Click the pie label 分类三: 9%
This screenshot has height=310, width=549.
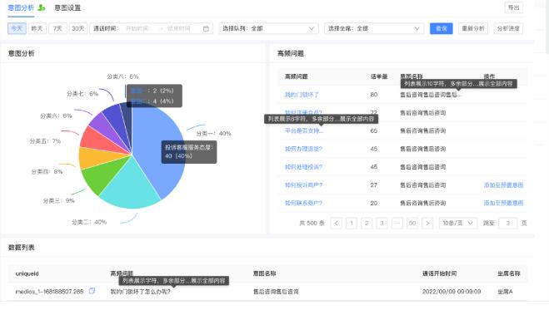click(x=59, y=201)
